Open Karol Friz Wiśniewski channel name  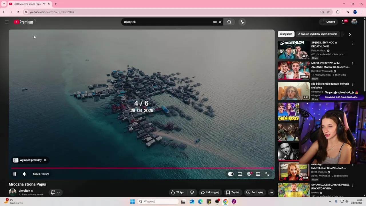(322, 71)
